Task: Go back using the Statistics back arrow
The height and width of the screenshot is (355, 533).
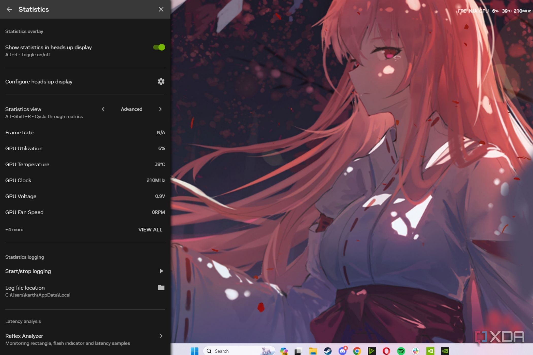Action: (x=9, y=9)
